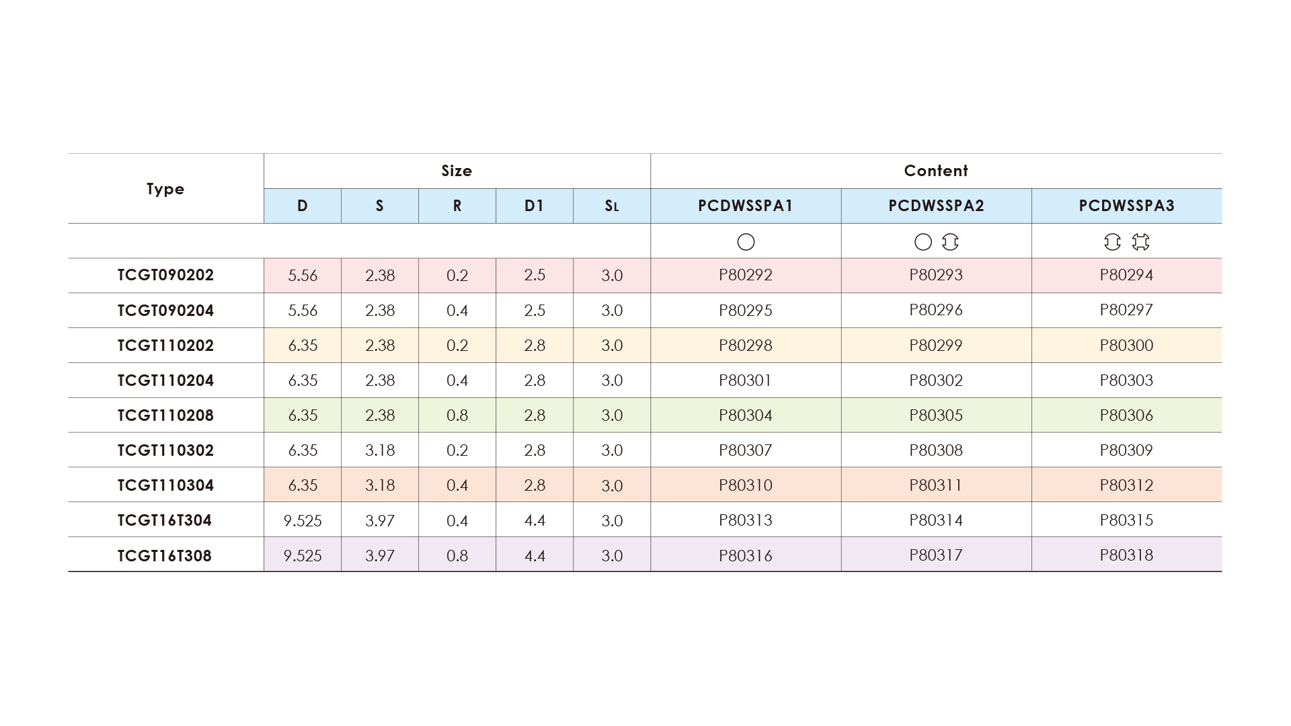
Task: Click the Size header cell
Action: pos(457,171)
